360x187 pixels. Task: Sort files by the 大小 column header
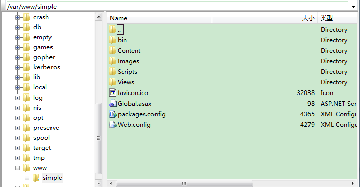click(x=265, y=18)
